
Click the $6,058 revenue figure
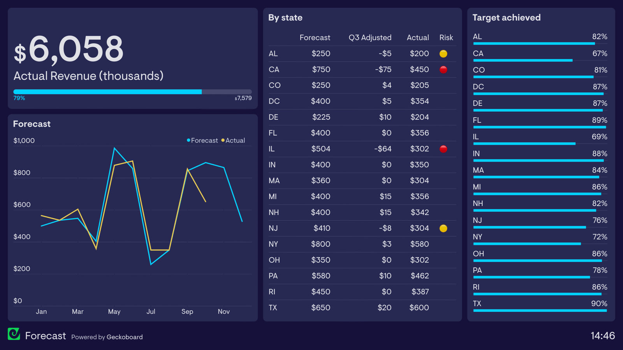coord(69,49)
